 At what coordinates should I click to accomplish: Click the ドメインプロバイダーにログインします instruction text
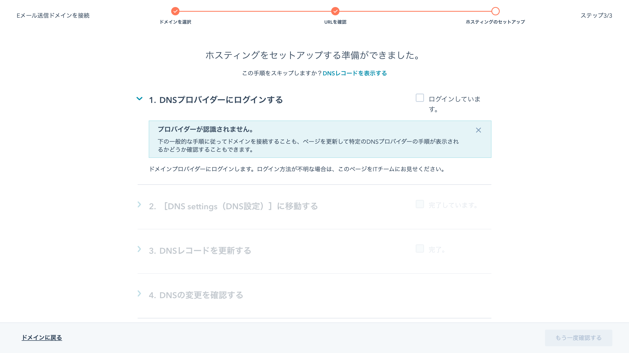click(x=297, y=169)
